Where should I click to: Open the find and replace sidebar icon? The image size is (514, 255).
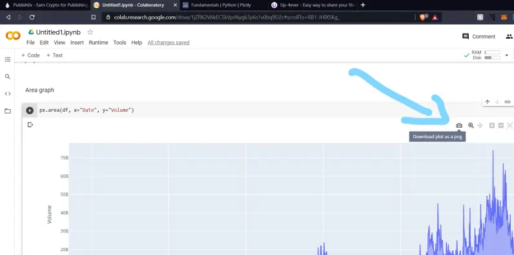(x=8, y=77)
